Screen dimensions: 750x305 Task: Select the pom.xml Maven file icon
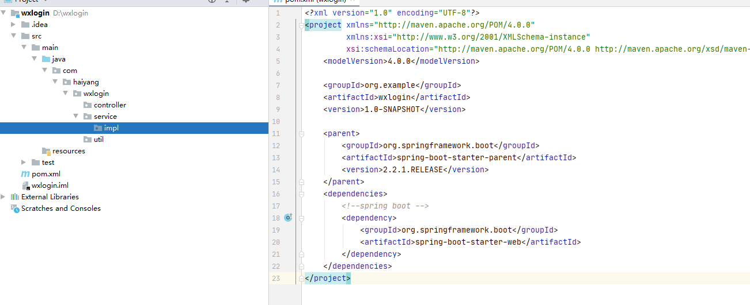[x=25, y=174]
